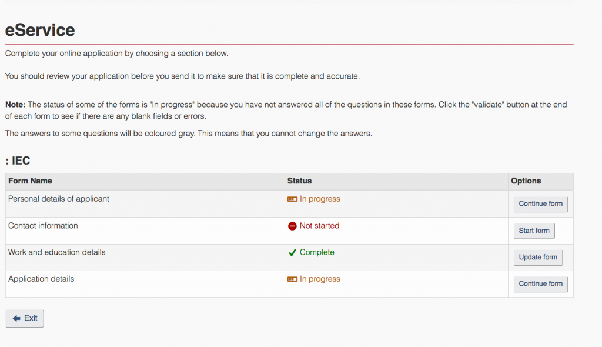Click the Work and education details label
This screenshot has height=347, width=602.
pos(57,252)
